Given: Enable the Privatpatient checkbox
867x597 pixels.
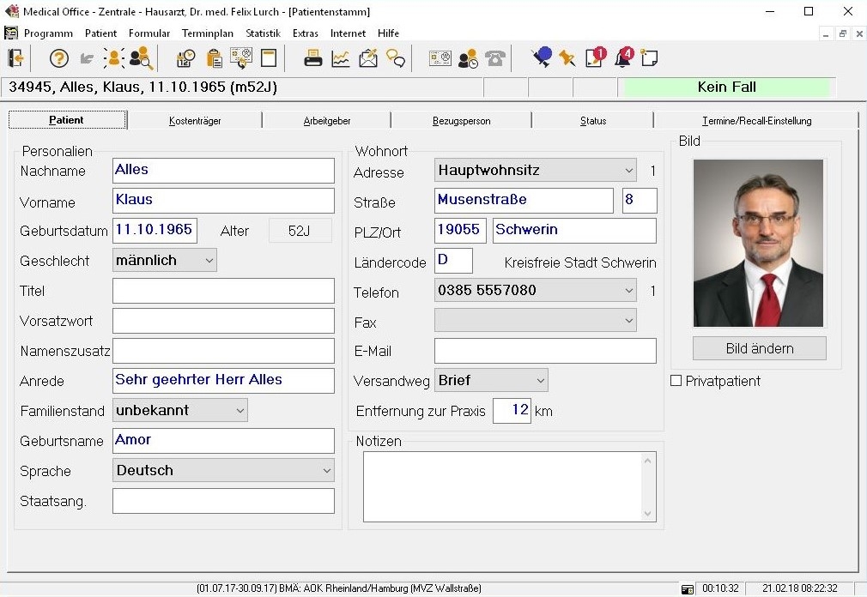Looking at the screenshot, I should [676, 381].
